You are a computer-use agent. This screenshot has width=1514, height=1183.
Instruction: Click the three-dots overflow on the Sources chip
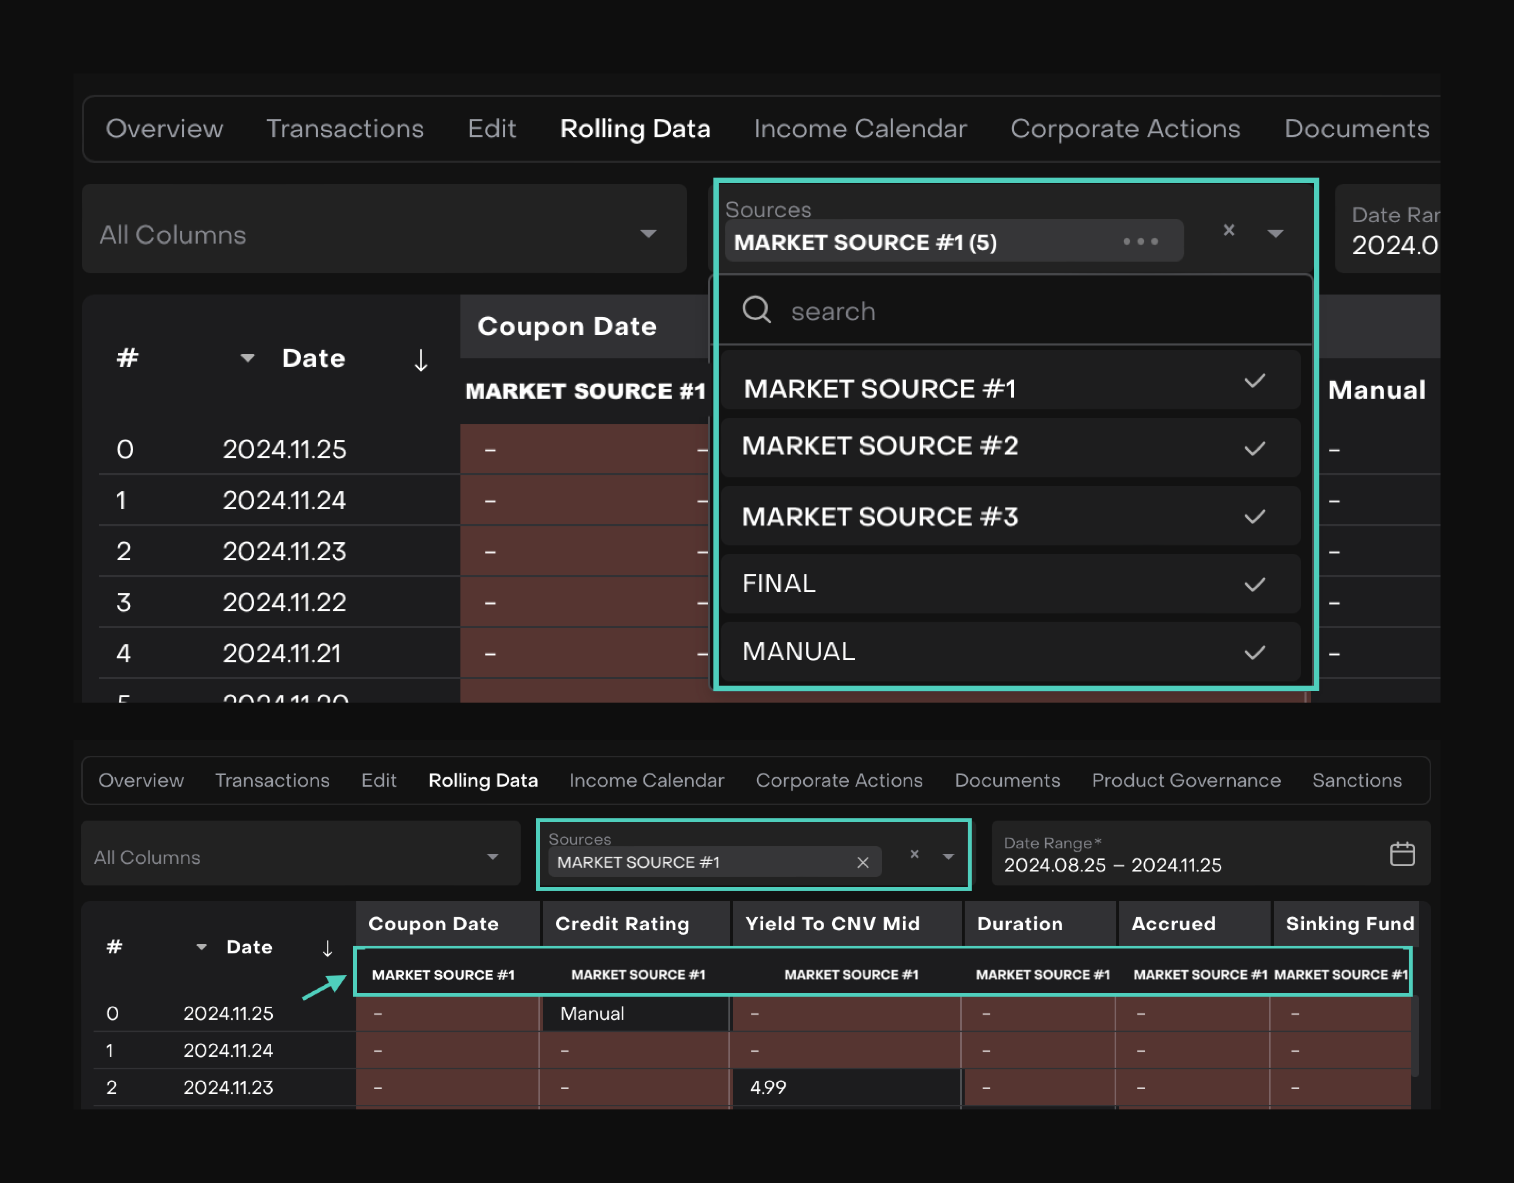pyautogui.click(x=1140, y=241)
